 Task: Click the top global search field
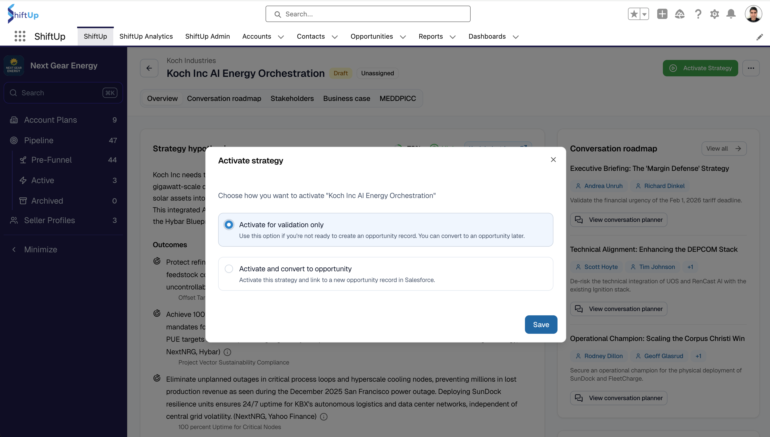click(x=368, y=14)
